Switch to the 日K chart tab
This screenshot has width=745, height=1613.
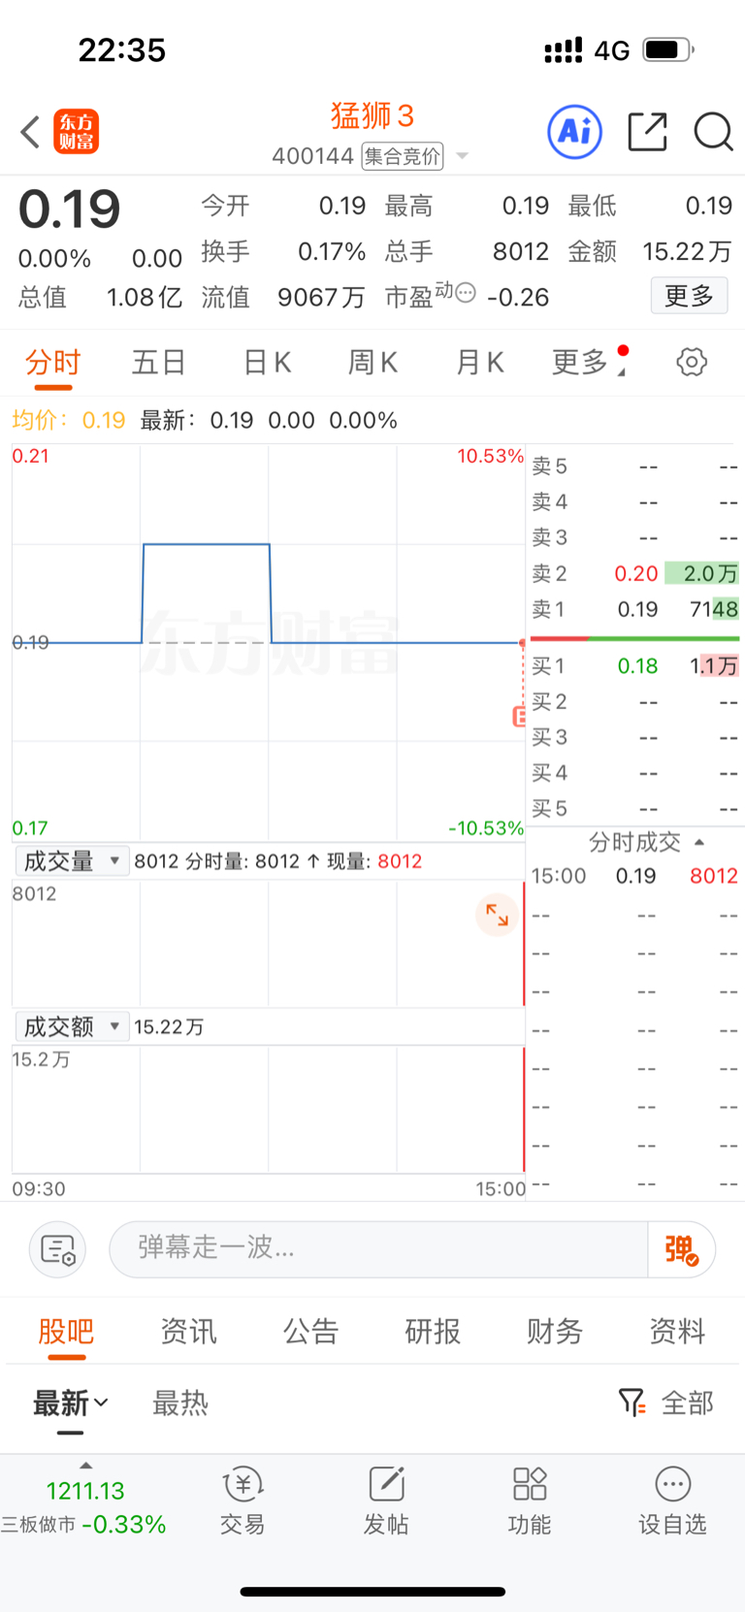267,363
